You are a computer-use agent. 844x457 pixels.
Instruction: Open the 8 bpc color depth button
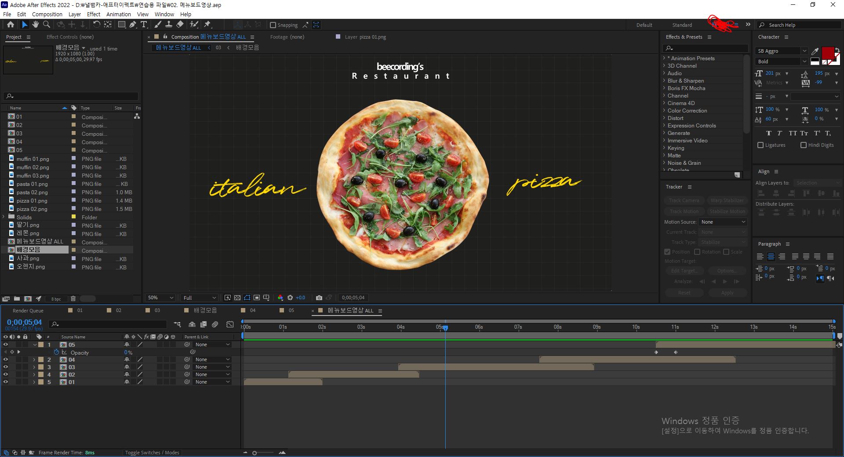(56, 299)
